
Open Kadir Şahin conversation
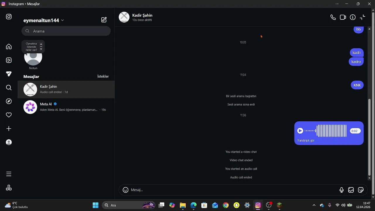pos(66,89)
